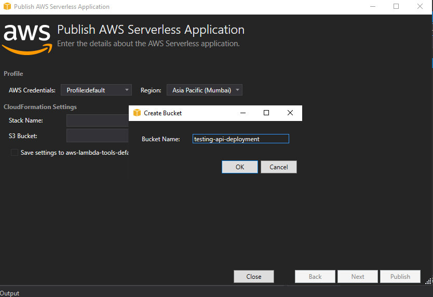Click the 'Enter the details' subtitle text
This screenshot has width=433, height=297.
pos(148,44)
